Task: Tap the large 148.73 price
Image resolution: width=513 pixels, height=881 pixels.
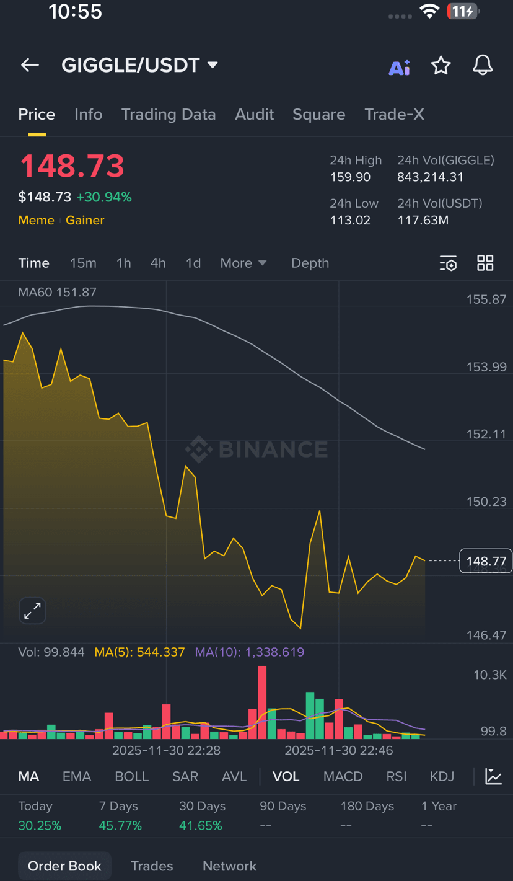Action: (x=72, y=166)
